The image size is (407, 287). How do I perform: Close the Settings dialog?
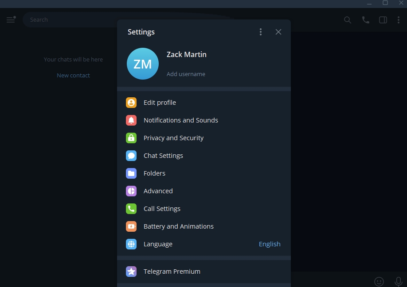point(278,32)
